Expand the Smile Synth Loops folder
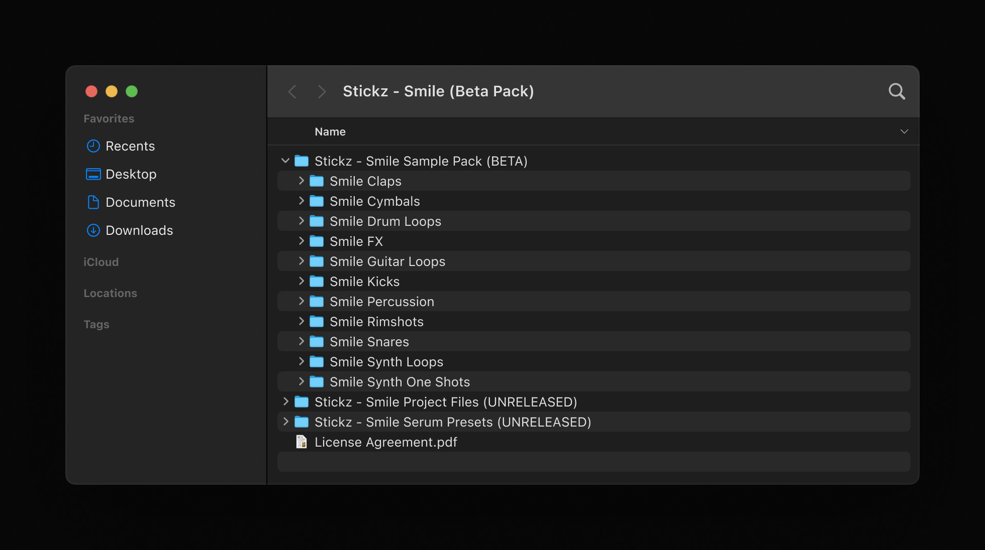 301,361
